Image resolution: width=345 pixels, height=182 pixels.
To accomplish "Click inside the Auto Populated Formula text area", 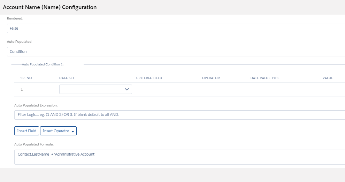I will [174, 157].
